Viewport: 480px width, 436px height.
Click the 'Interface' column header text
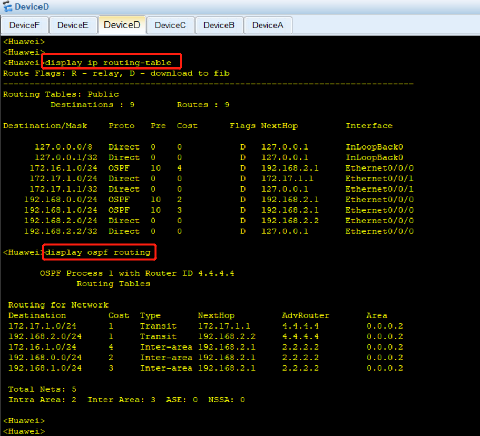pyautogui.click(x=369, y=126)
